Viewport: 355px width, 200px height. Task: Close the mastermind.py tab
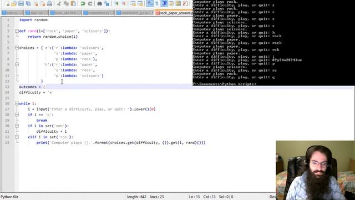pos(112,13)
